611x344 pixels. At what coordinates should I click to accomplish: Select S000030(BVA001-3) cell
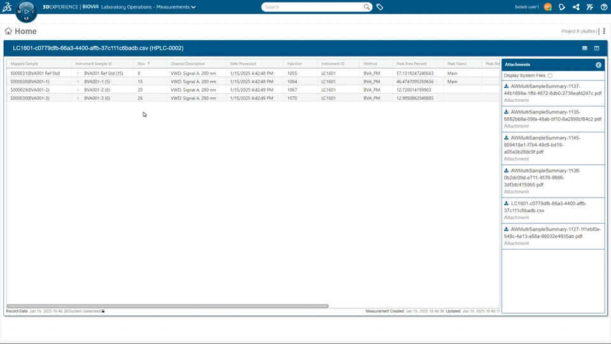pyautogui.click(x=30, y=98)
